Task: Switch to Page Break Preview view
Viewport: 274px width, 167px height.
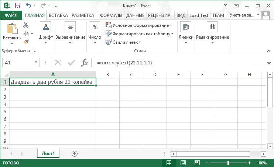Action: pos(197,163)
